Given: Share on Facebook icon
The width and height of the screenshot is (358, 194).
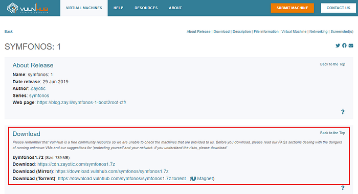Looking at the screenshot, I should [344, 45].
